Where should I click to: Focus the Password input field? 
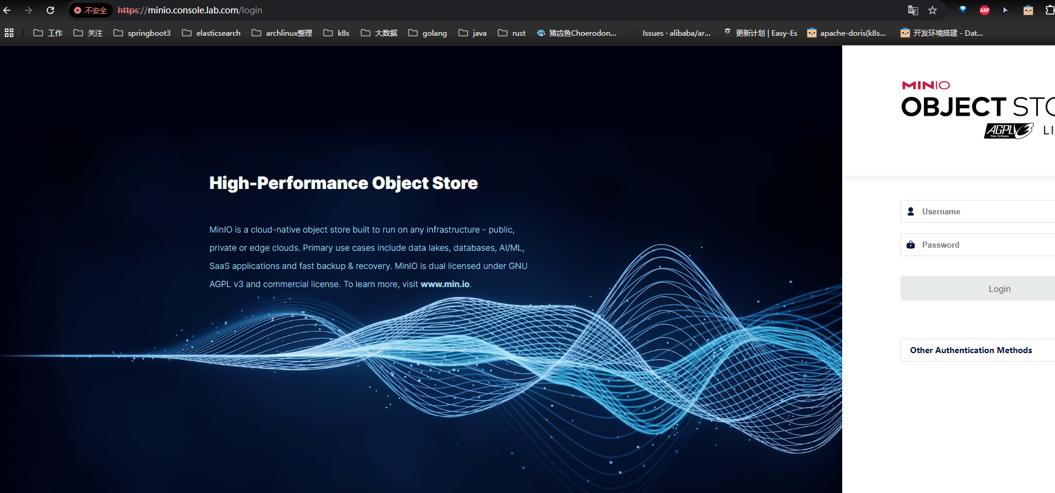(977, 245)
